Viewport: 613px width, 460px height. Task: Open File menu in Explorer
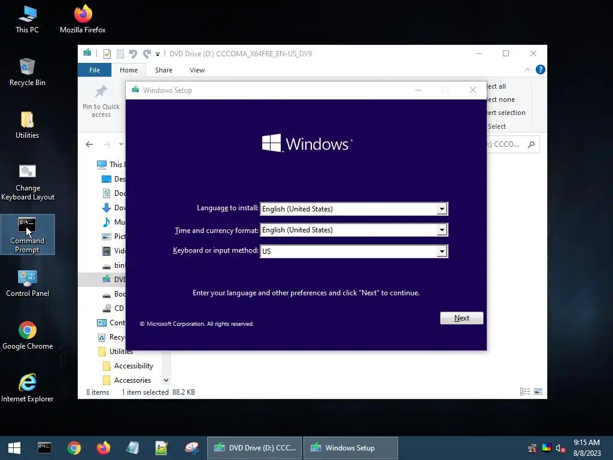(95, 70)
